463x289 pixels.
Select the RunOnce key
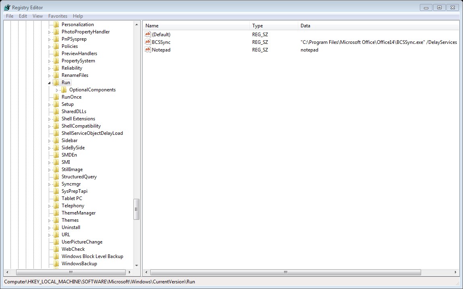[x=71, y=97]
